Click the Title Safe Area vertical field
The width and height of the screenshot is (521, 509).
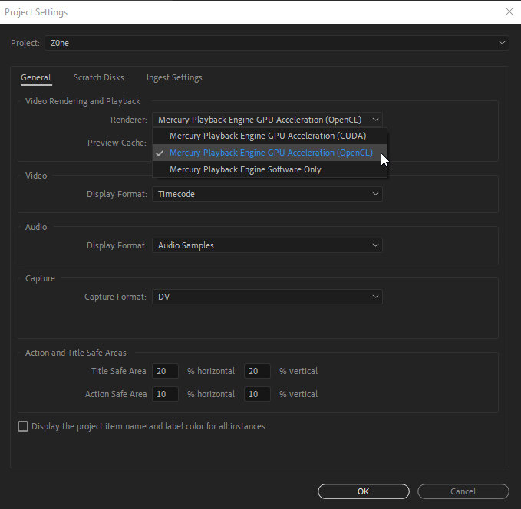[257, 371]
